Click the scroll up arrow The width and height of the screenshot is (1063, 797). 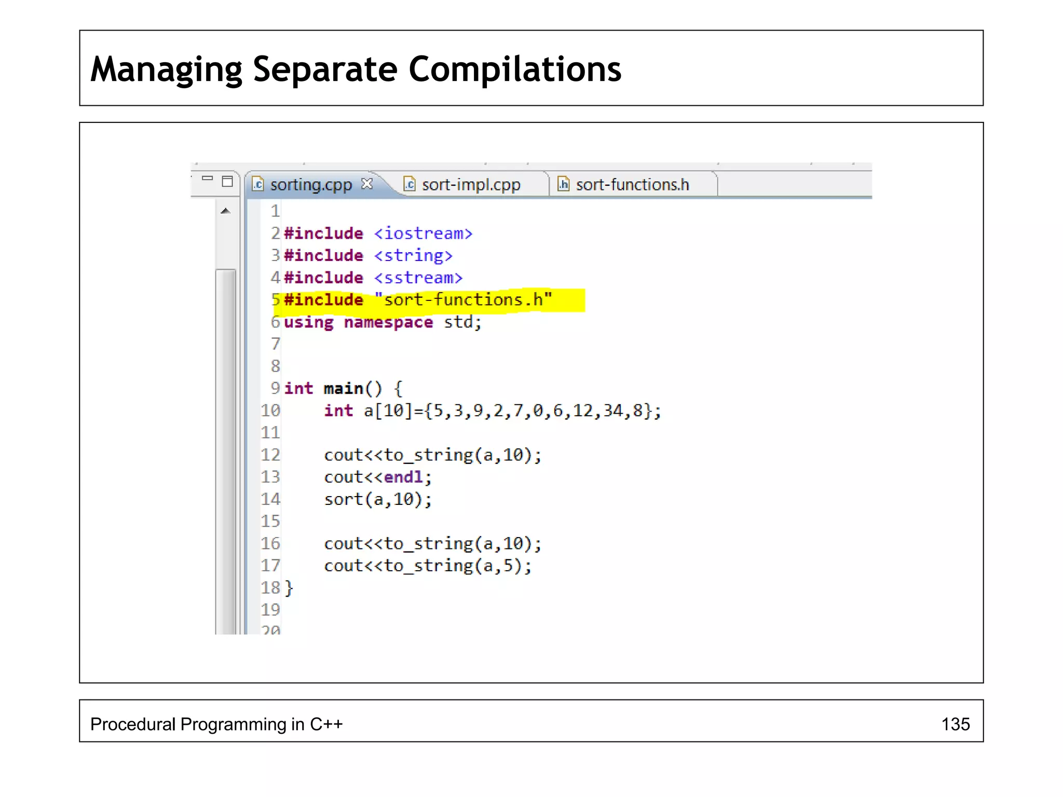[225, 211]
